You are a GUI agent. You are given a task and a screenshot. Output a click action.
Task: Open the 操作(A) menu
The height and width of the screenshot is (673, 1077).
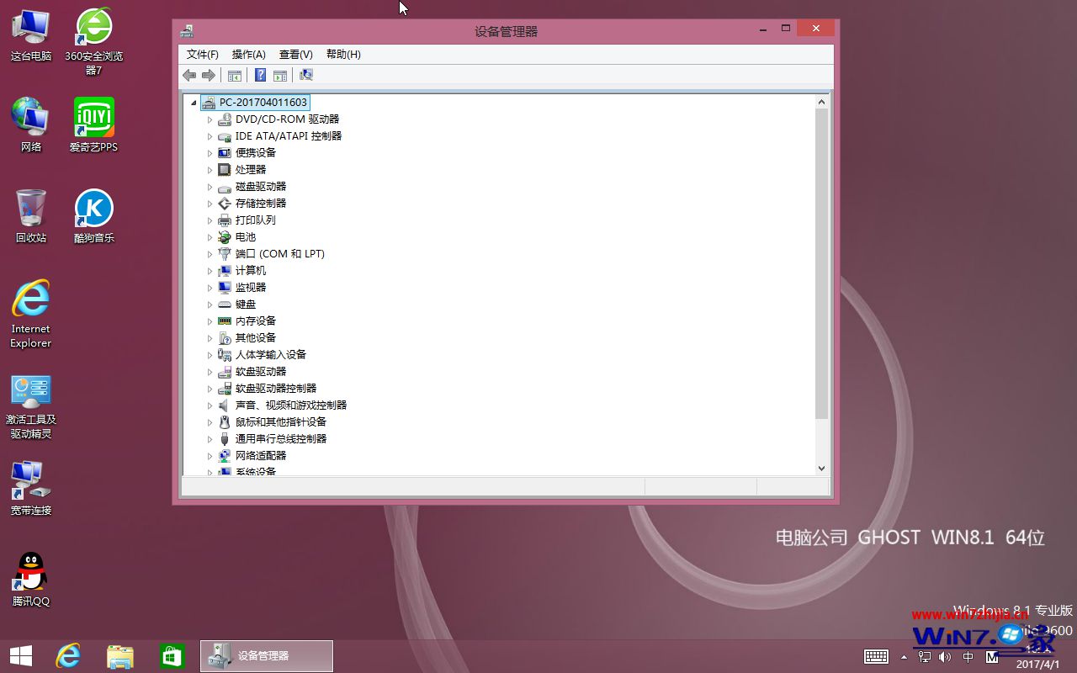[248, 54]
